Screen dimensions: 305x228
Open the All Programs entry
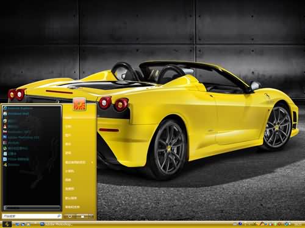coord(32,208)
